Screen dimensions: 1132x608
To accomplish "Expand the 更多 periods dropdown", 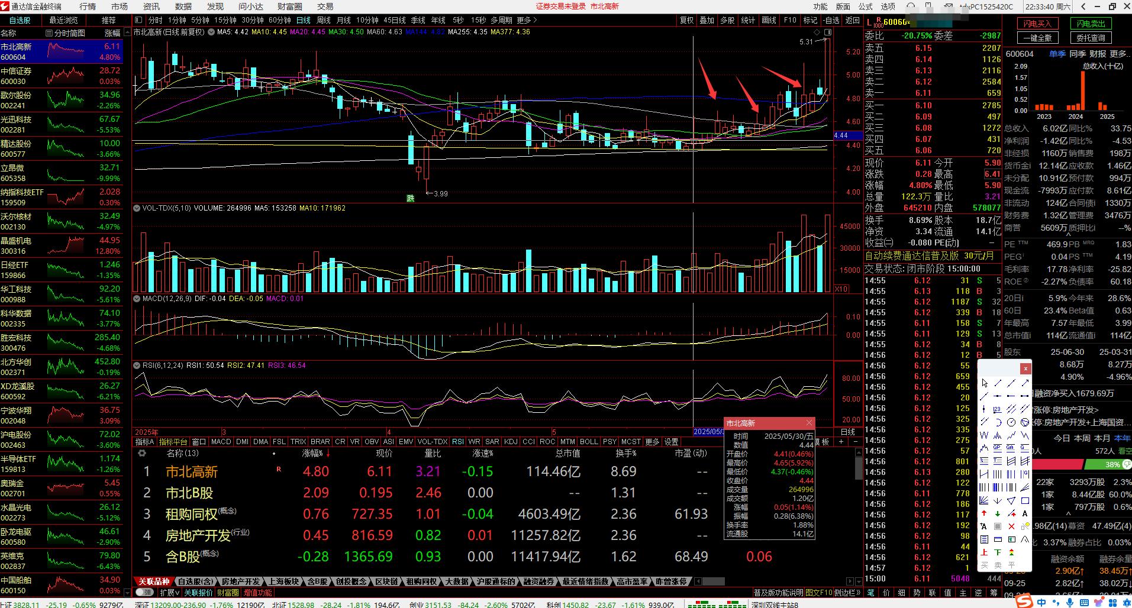I will [x=526, y=20].
